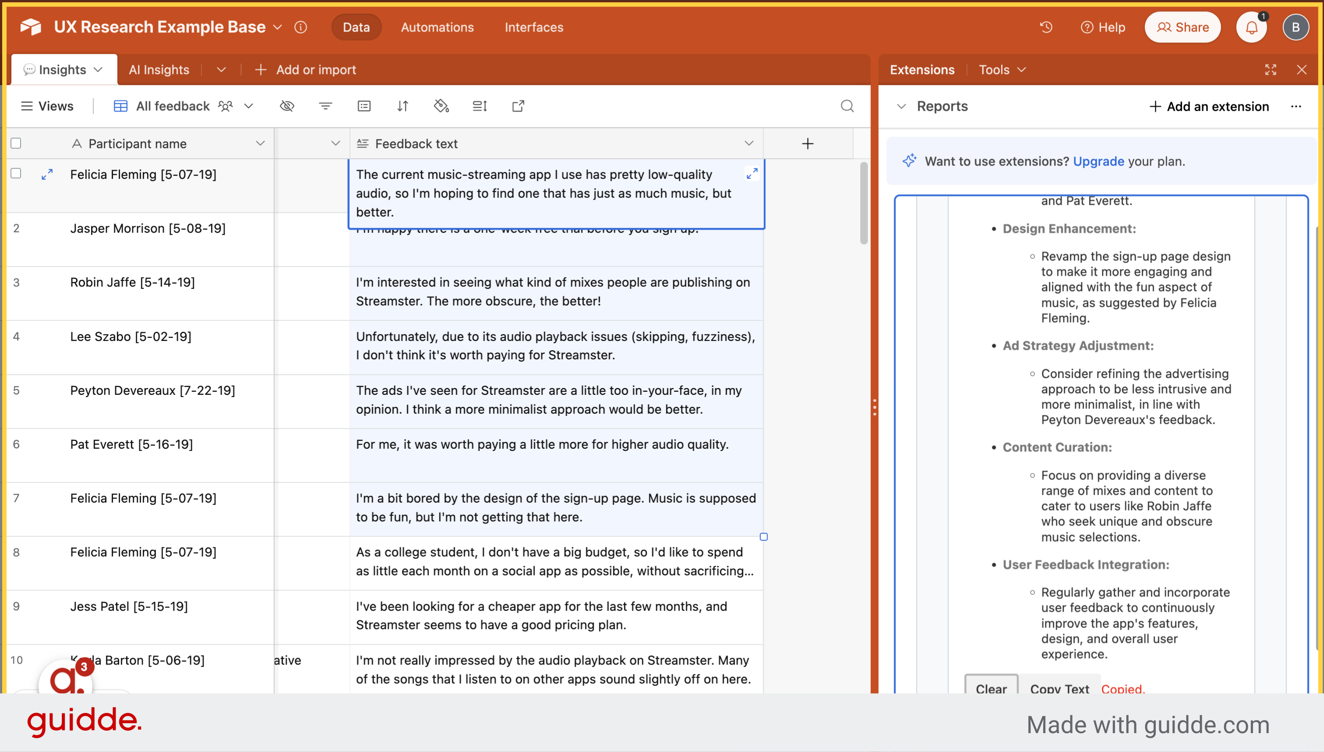Screen dimensions: 1324x752
Task: Open base name dropdown chevron
Action: (x=278, y=27)
